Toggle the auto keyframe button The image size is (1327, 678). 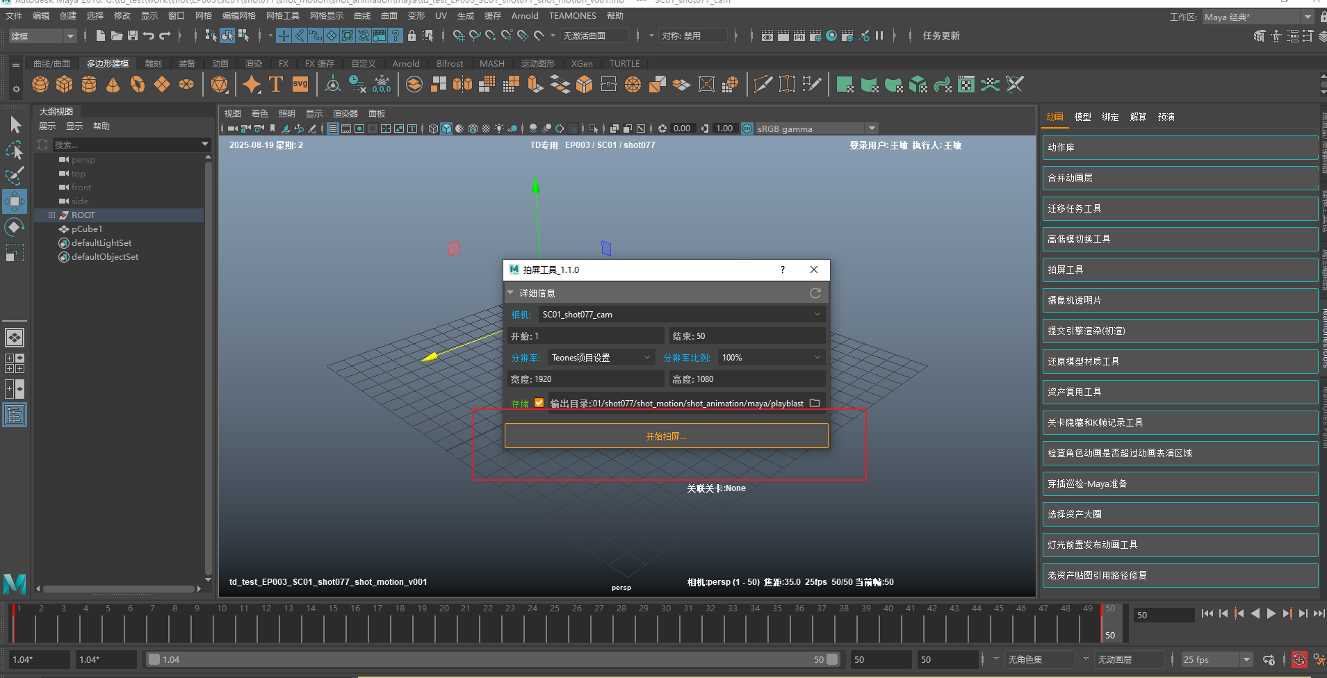(1298, 659)
